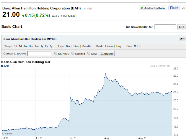The height and width of the screenshot is (140, 189).
Task: Set chart range to 1y
Action: (42, 46)
